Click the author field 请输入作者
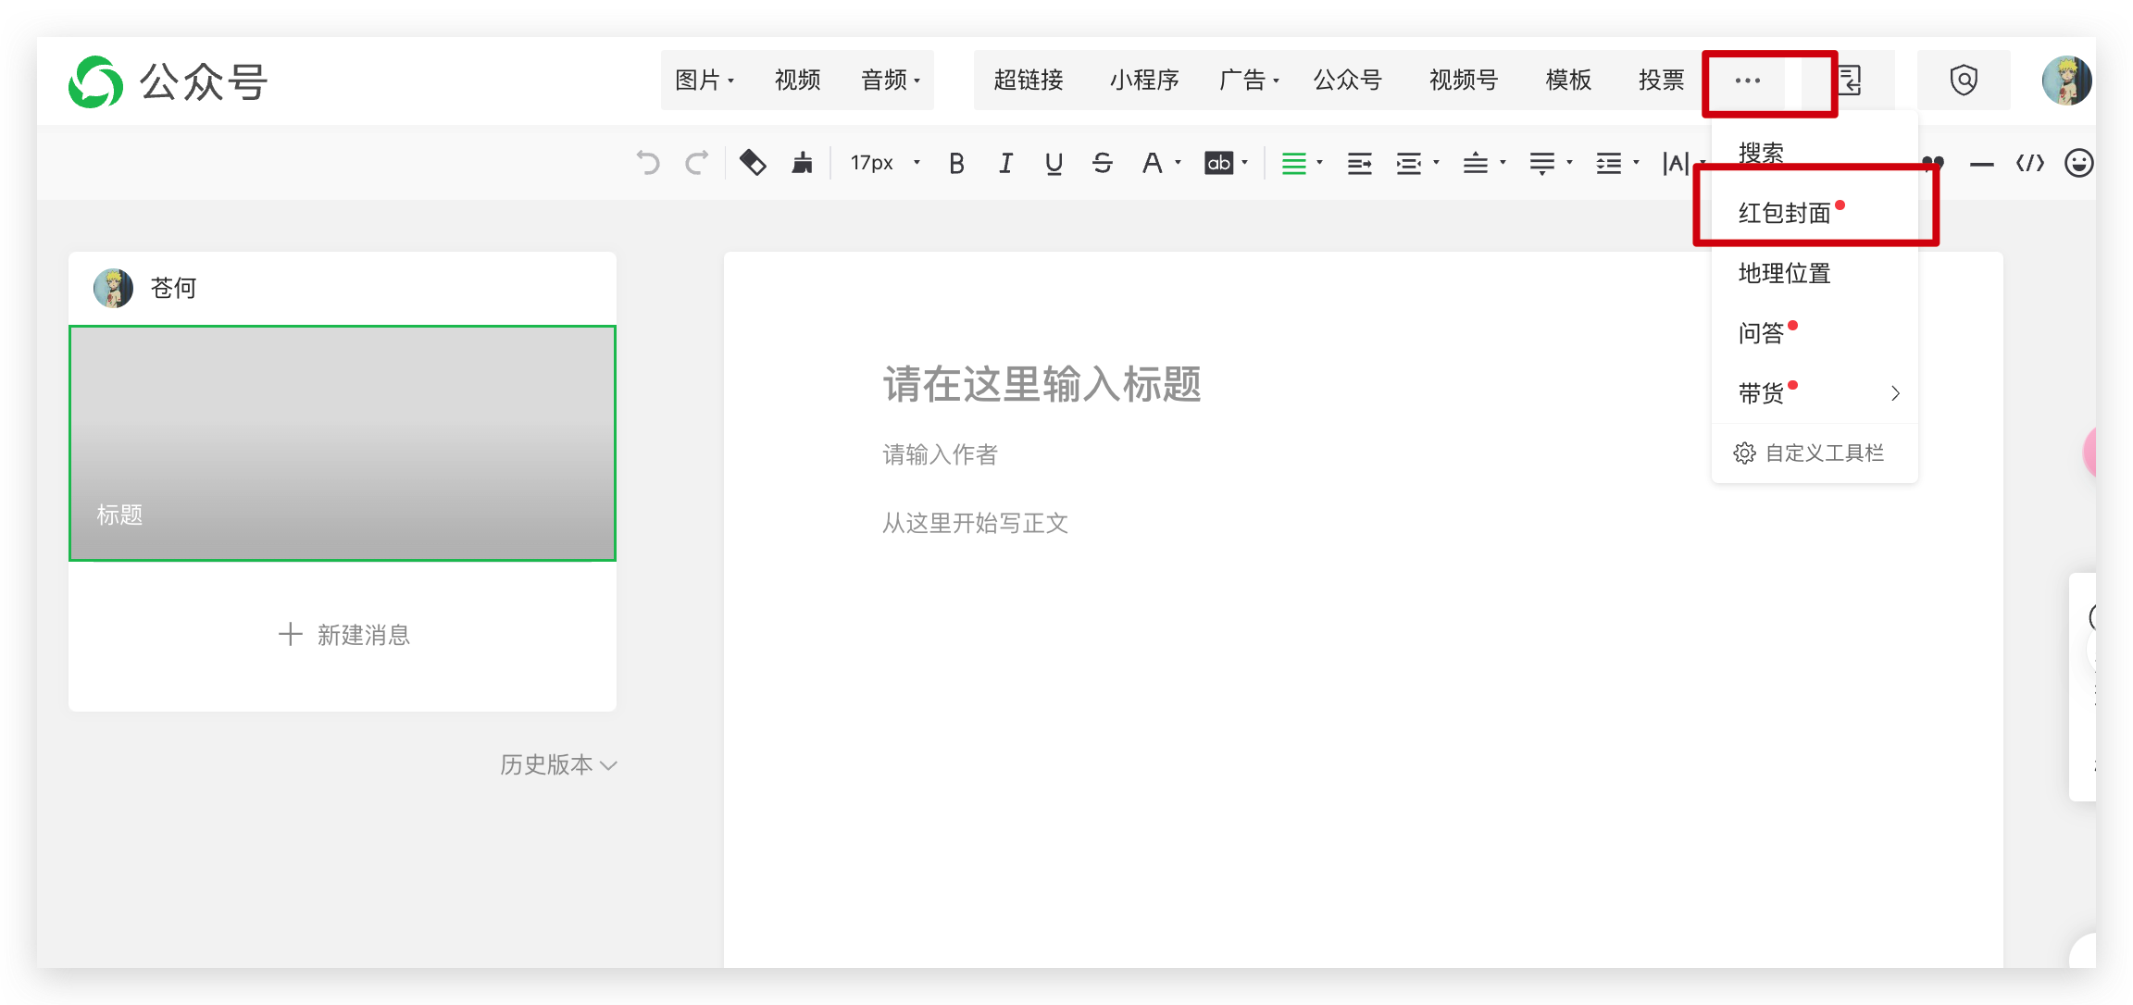 tap(940, 454)
